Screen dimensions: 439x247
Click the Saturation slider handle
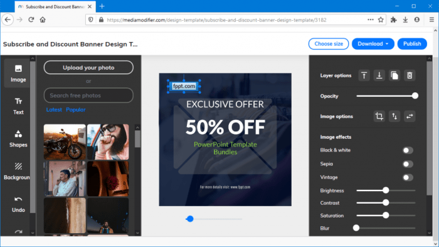(386, 216)
